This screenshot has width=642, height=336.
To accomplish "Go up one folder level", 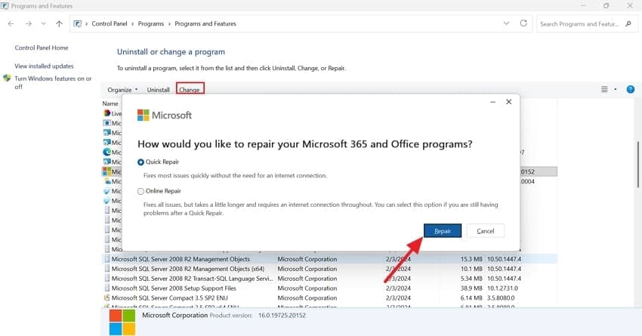I will (x=59, y=23).
